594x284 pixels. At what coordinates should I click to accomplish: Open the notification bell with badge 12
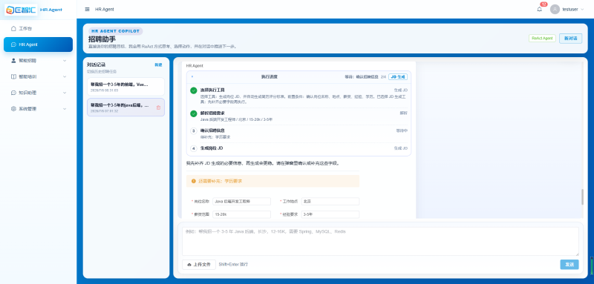(x=540, y=9)
